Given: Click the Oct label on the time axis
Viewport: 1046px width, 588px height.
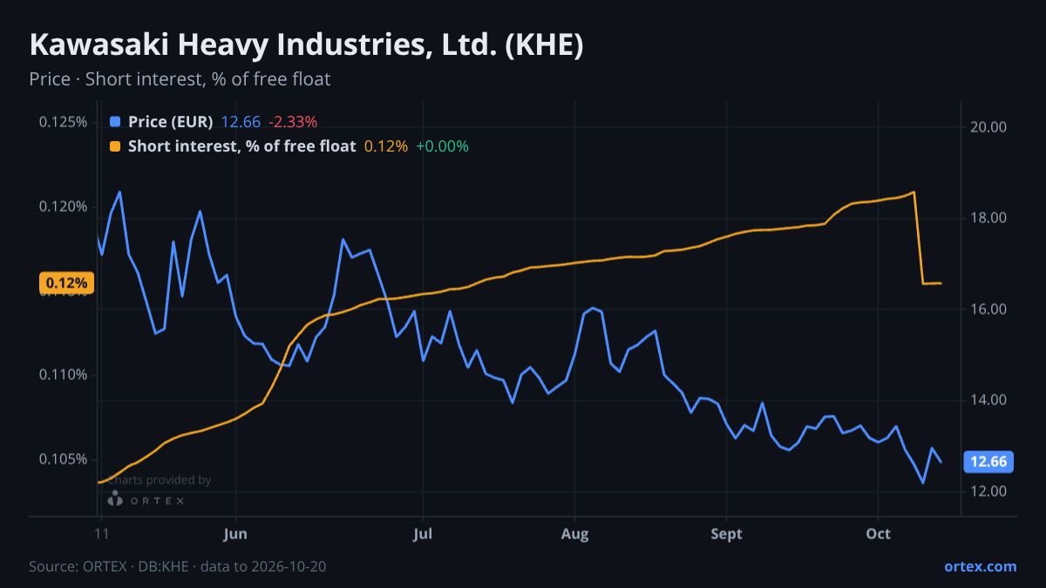Looking at the screenshot, I should point(879,534).
